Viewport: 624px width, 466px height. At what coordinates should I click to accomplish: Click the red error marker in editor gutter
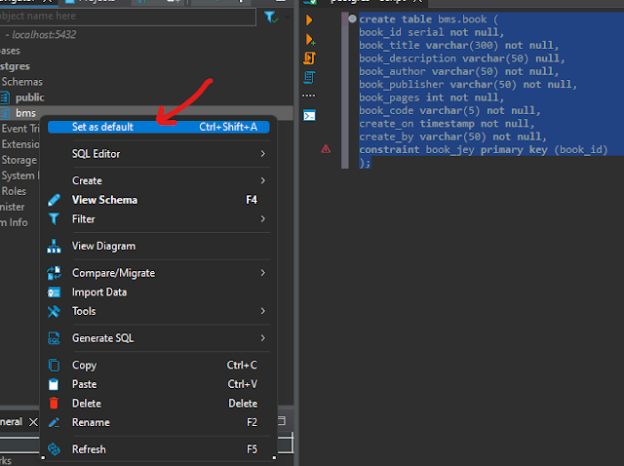(326, 149)
